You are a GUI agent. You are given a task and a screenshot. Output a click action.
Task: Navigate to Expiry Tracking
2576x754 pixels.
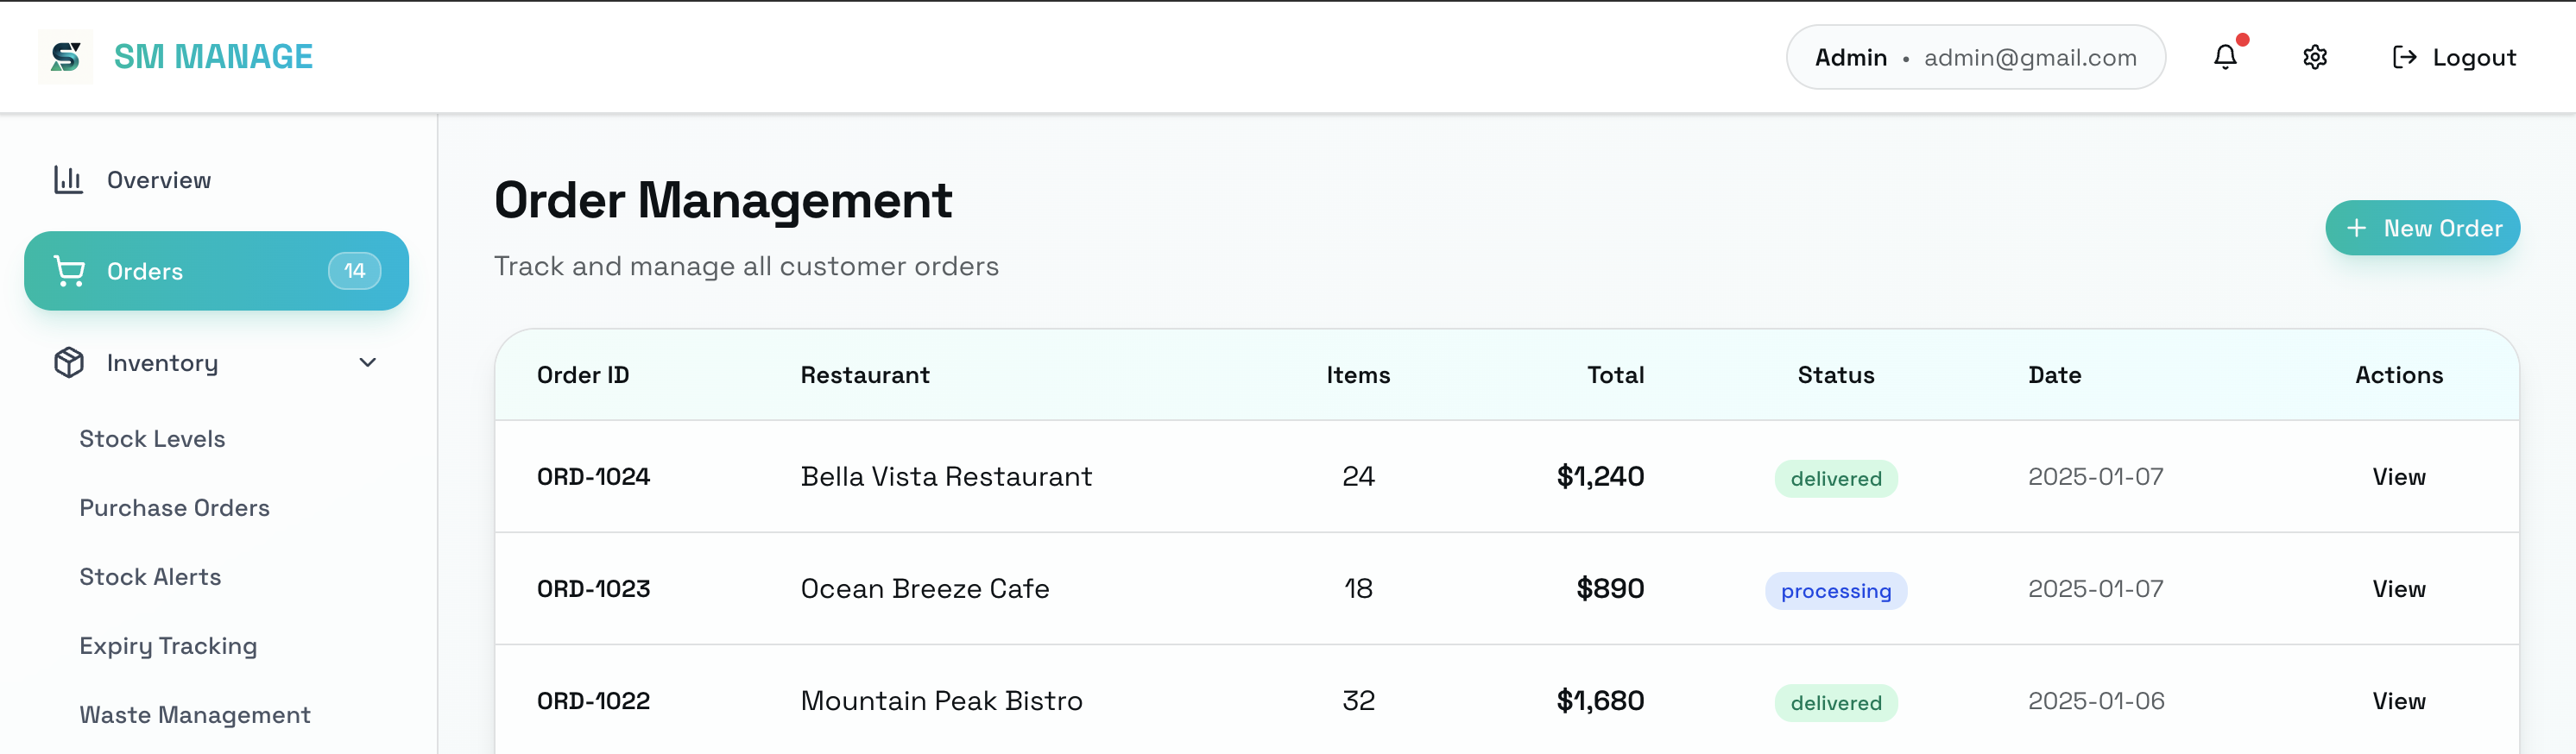[168, 645]
